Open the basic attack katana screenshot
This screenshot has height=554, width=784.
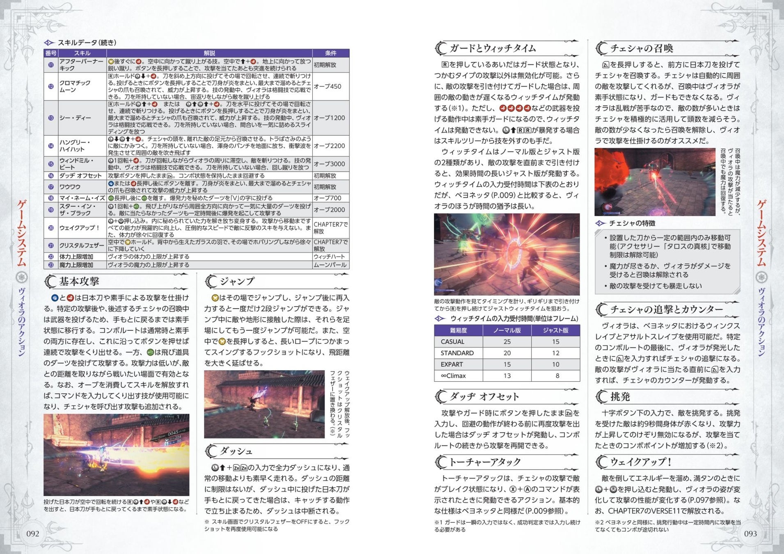(x=116, y=455)
